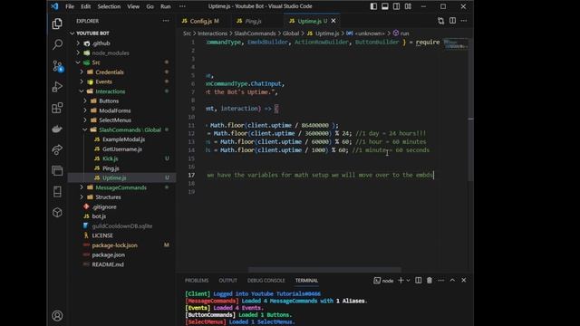Open the Docker view icon

57,129
